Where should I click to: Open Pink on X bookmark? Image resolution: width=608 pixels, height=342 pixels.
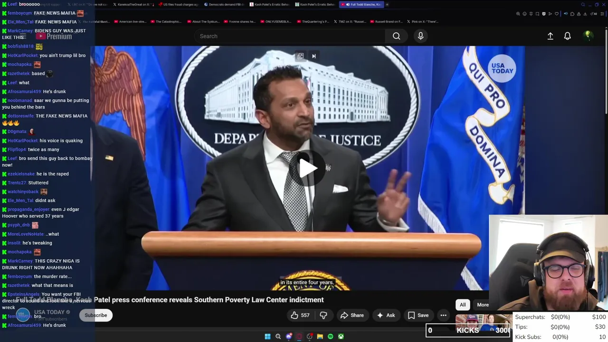click(422, 21)
